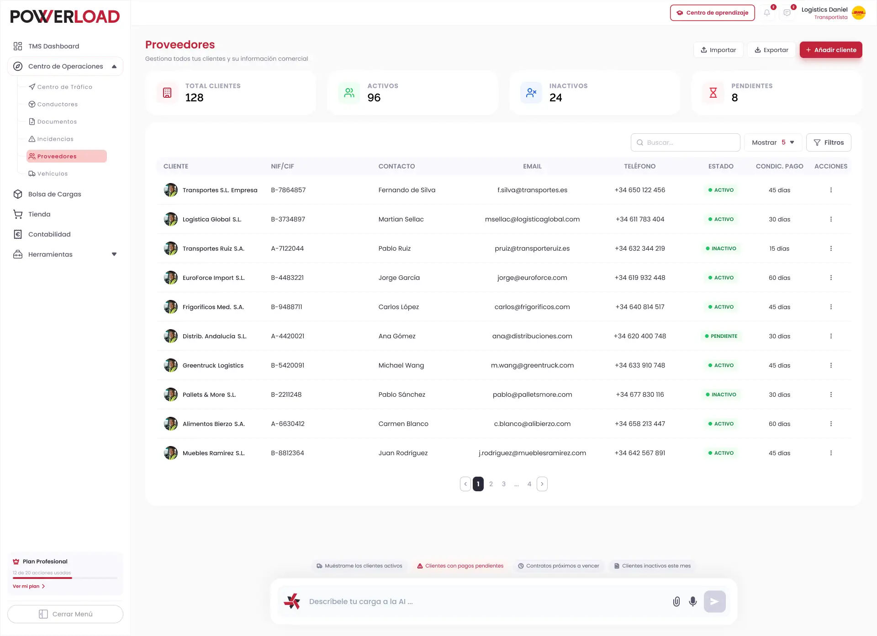Select Proveedores in sidebar
Image resolution: width=877 pixels, height=636 pixels.
(x=67, y=156)
